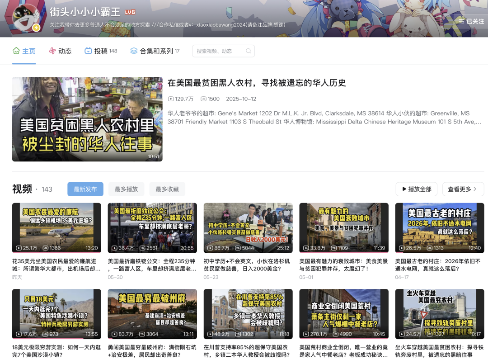
Task: Click play count icon on 25.1万 video
Action: [19, 248]
